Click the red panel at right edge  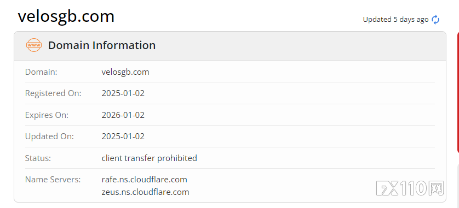[458, 92]
